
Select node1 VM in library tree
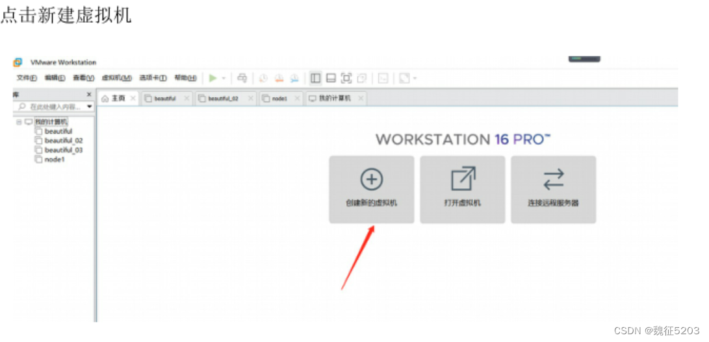[55, 160]
